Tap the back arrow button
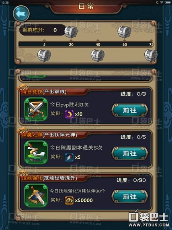The height and width of the screenshot is (230, 172). tap(21, 14)
